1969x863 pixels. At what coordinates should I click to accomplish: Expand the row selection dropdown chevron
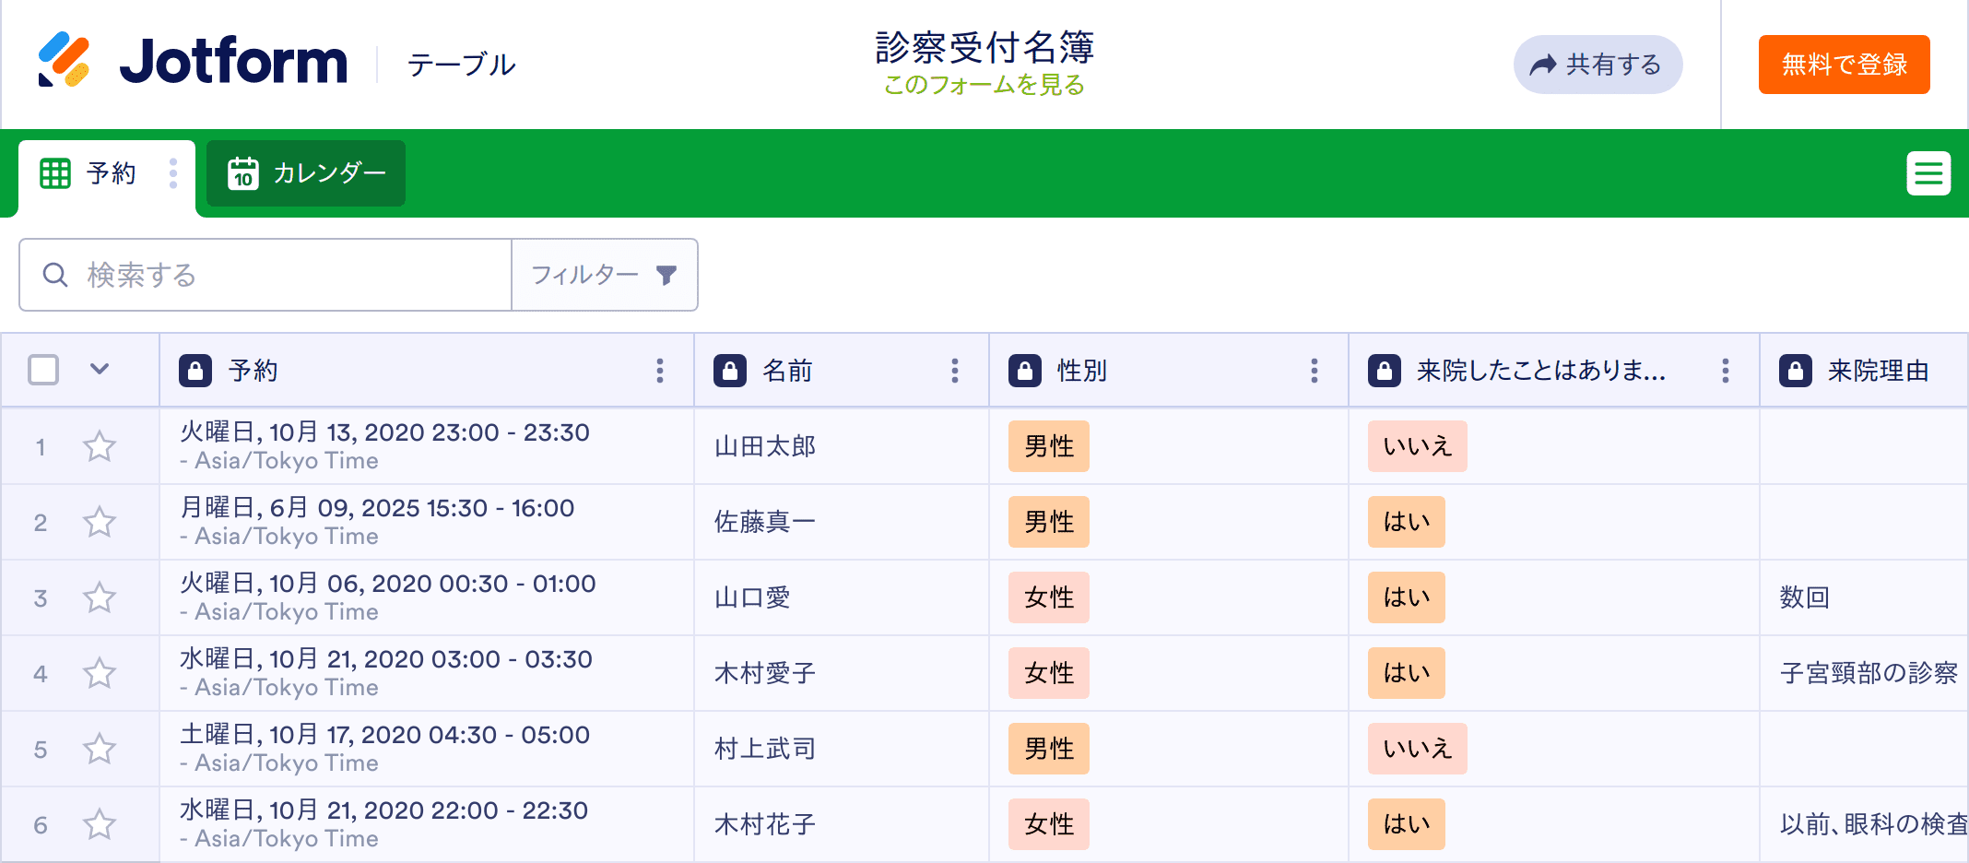click(x=100, y=370)
